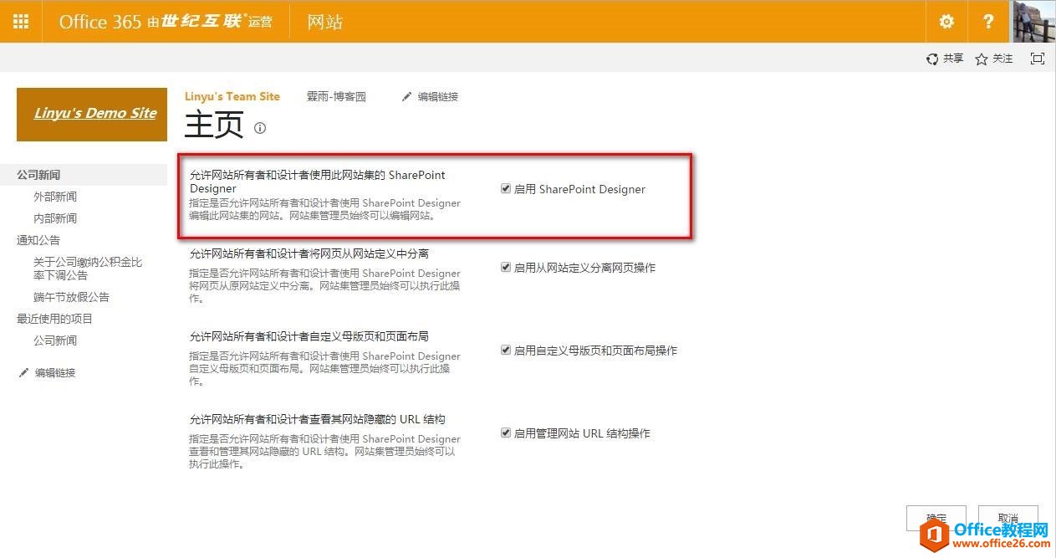Screen dimensions: 1056x558
Task: Click the info icon beside 主页 title
Action: click(x=260, y=128)
